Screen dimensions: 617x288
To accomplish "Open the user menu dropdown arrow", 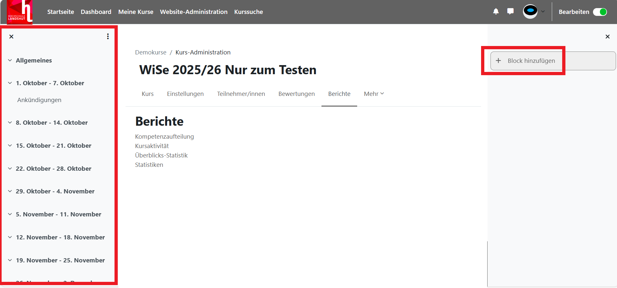I will (x=543, y=12).
